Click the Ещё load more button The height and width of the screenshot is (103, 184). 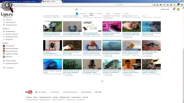pyautogui.click(x=102, y=81)
